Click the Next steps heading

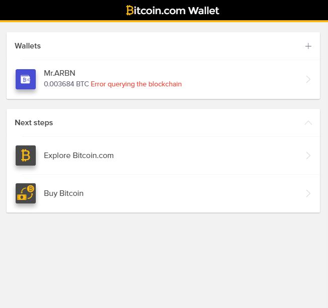point(34,123)
